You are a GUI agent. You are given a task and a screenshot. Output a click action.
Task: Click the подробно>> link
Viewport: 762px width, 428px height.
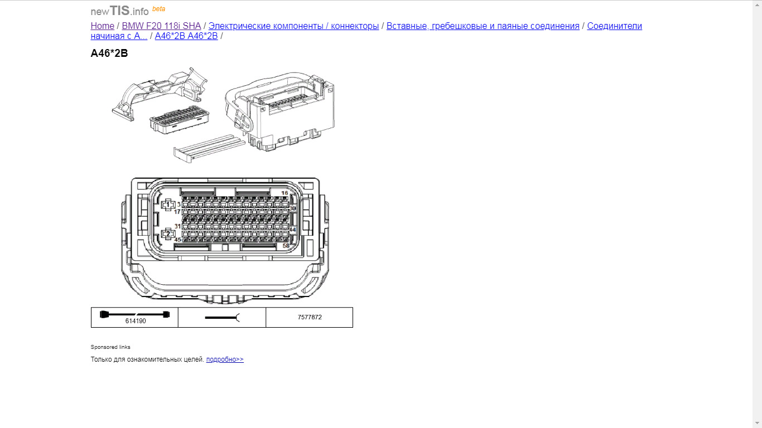tap(225, 359)
